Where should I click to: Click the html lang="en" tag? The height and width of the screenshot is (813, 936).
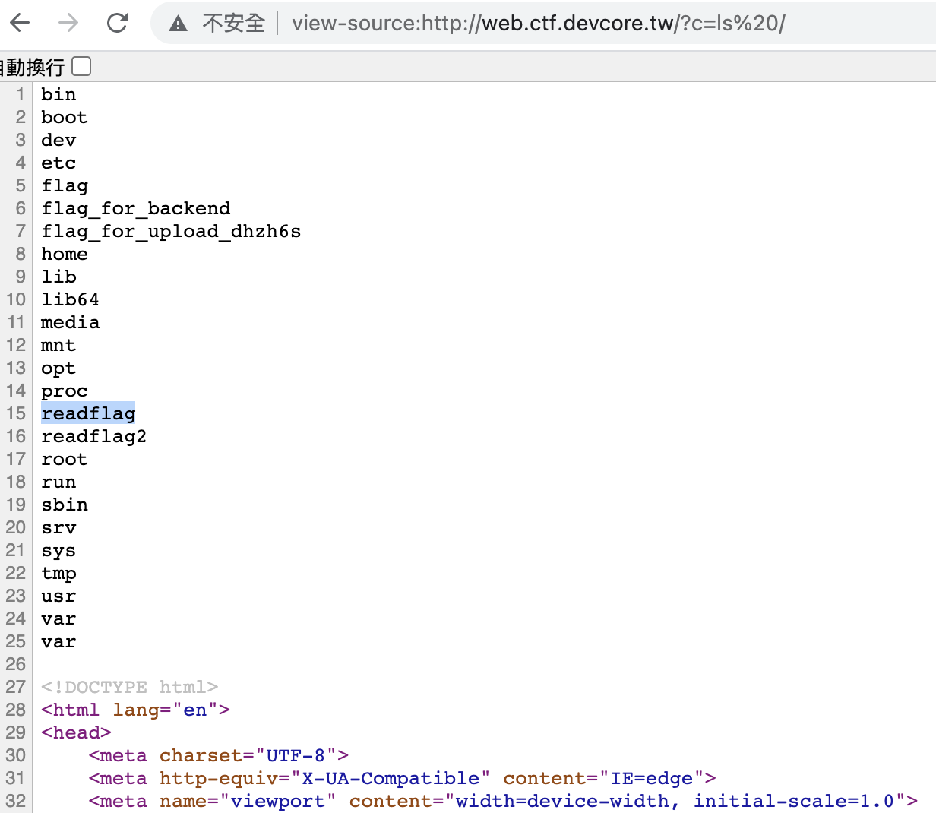coord(135,710)
